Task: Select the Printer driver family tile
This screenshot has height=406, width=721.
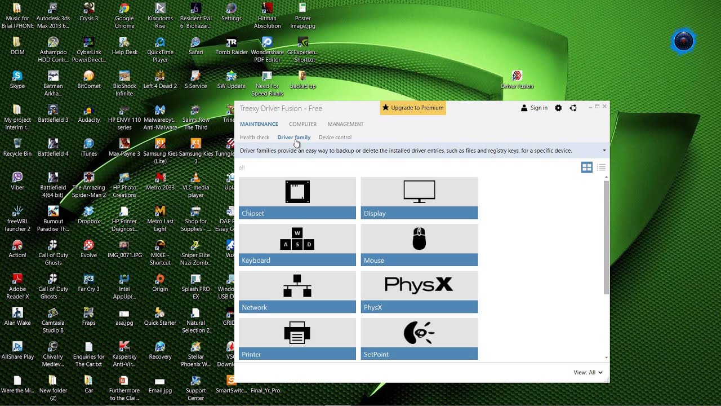Action: [297, 338]
